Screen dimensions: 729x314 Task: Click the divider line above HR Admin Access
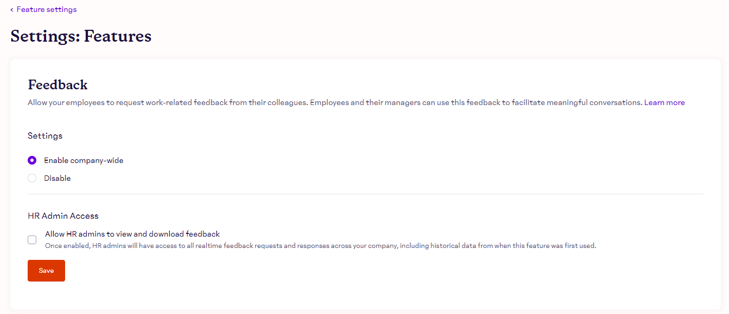click(x=365, y=194)
